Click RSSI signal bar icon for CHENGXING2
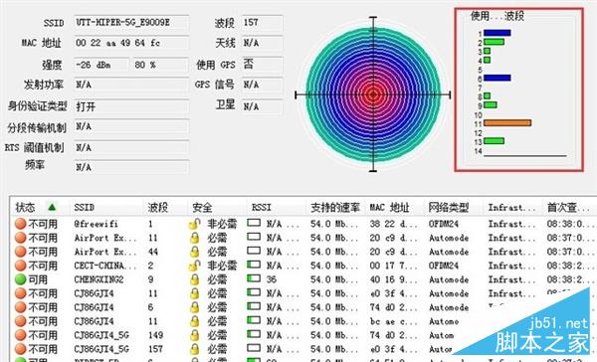Screen dimensions: 597x362 (x=254, y=278)
